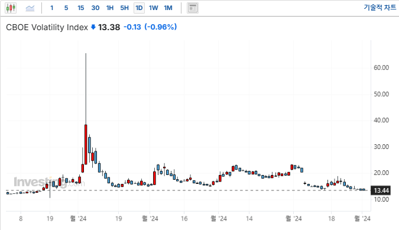The image size is (399, 230).
Task: Choose the 1H timeframe
Action: coord(110,8)
